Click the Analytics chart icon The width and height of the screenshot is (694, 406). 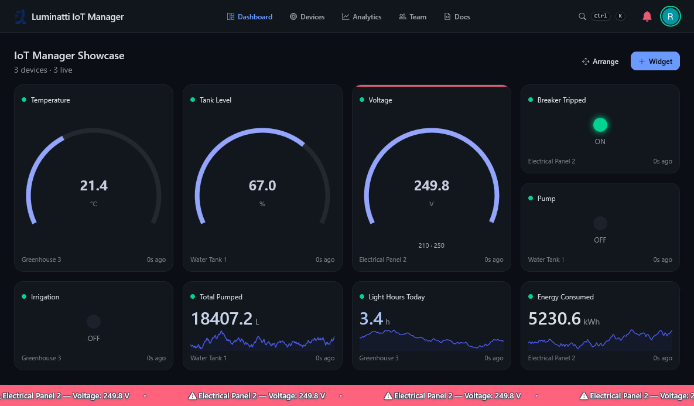tap(345, 16)
